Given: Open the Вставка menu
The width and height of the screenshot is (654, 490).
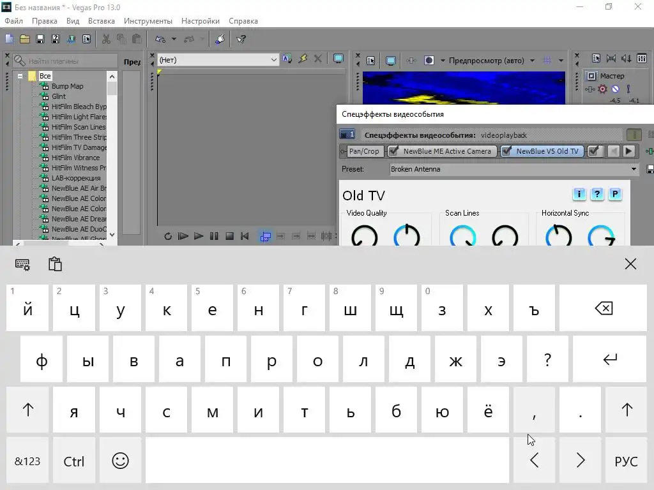Looking at the screenshot, I should (x=102, y=21).
